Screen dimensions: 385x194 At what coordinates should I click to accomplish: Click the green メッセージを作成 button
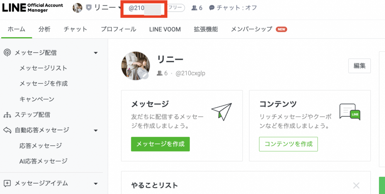[160, 144]
